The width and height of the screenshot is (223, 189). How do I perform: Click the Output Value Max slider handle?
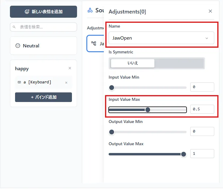coord(184,154)
